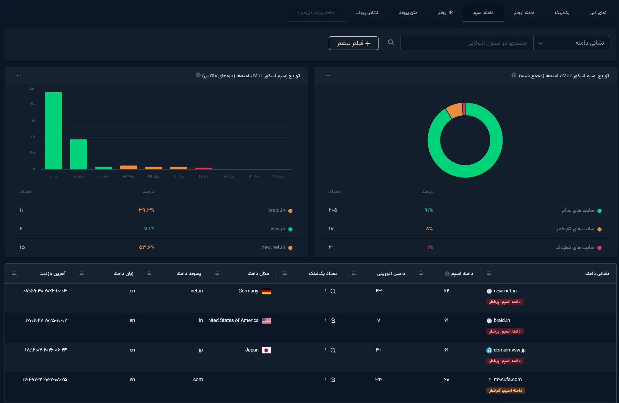Click the domain.vsw.jp domain link
The image size is (619, 403).
[x=509, y=350]
